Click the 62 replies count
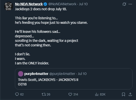The height and width of the screenshot is (100, 136). (22, 94)
